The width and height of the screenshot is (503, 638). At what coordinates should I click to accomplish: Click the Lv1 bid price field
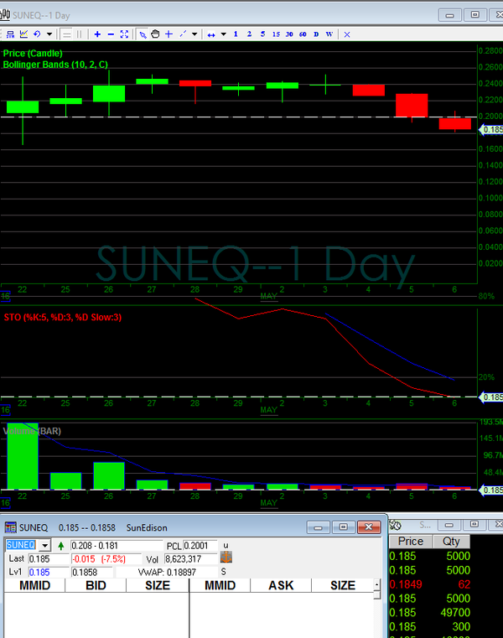pos(48,572)
